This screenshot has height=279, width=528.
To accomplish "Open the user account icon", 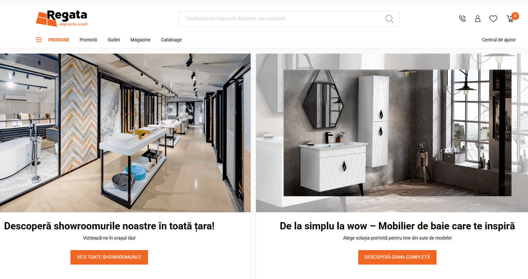I will click(x=478, y=19).
